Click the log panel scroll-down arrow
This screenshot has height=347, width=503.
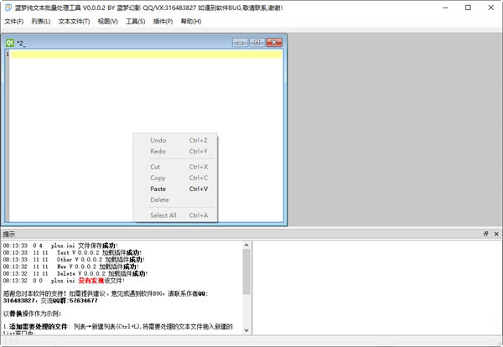(246, 330)
